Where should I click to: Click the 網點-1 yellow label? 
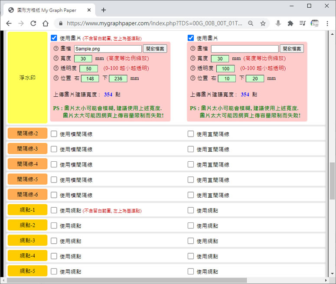click(x=27, y=209)
